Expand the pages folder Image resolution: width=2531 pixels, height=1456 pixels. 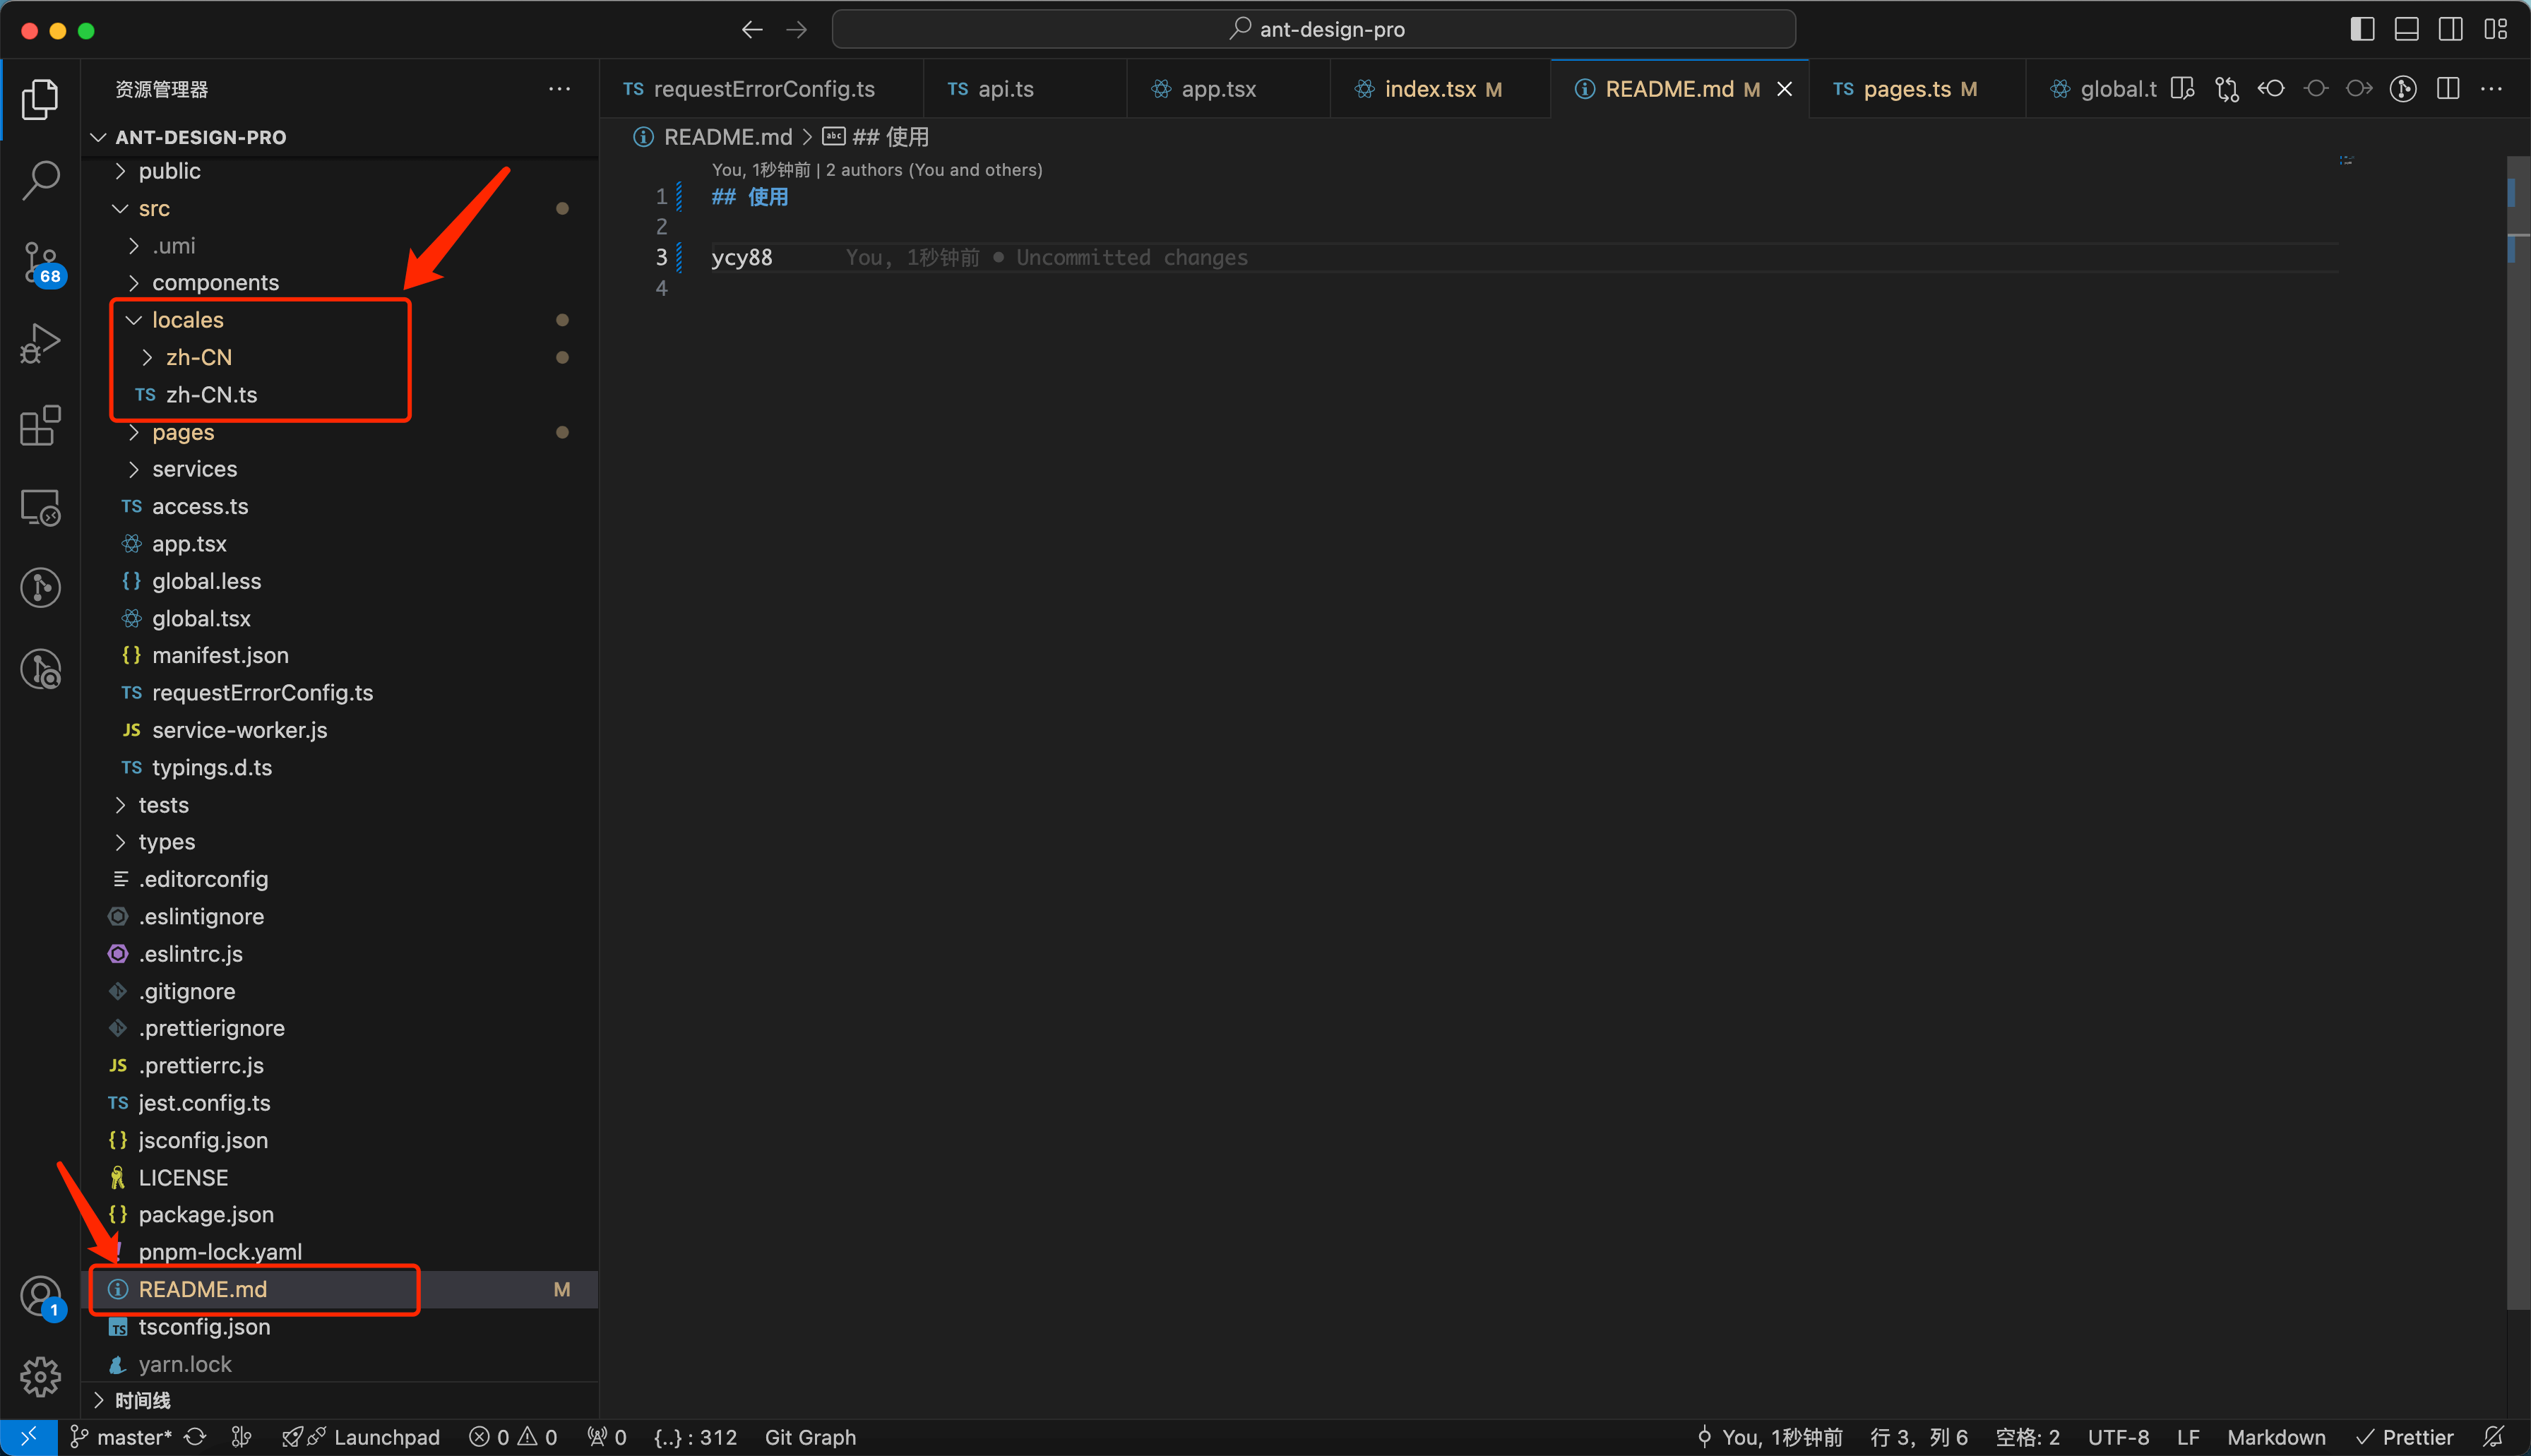(183, 432)
